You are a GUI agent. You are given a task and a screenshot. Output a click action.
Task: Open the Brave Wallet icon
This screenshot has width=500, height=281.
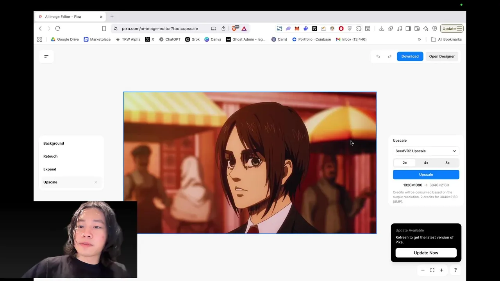point(417,28)
